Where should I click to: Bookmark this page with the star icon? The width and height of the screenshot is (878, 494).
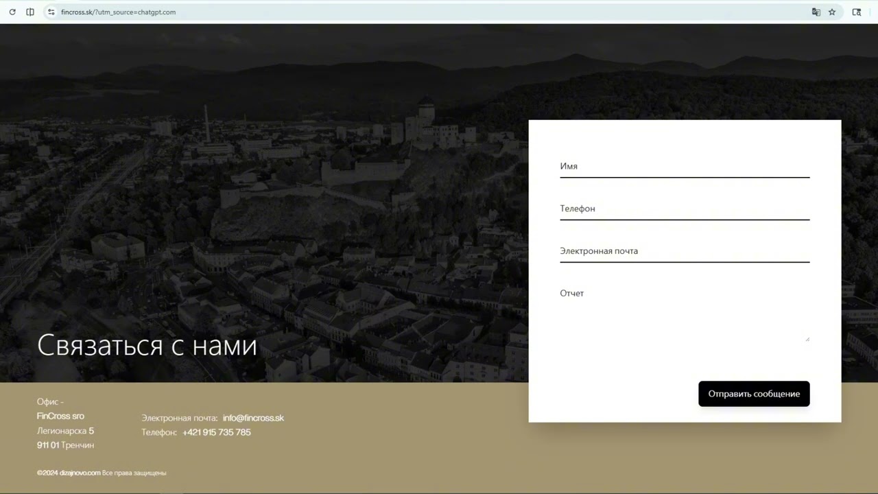pyautogui.click(x=832, y=12)
